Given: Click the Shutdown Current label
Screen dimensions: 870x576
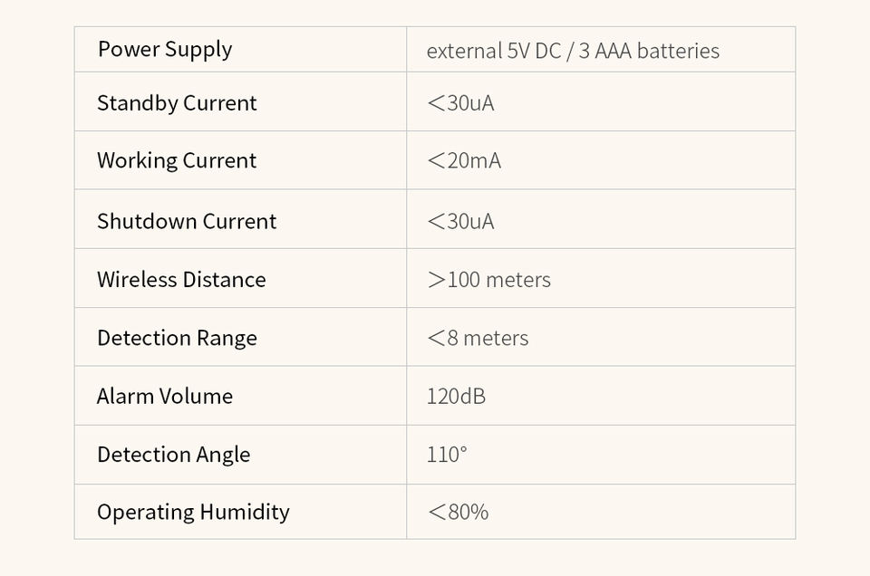Looking at the screenshot, I should click(x=187, y=221).
